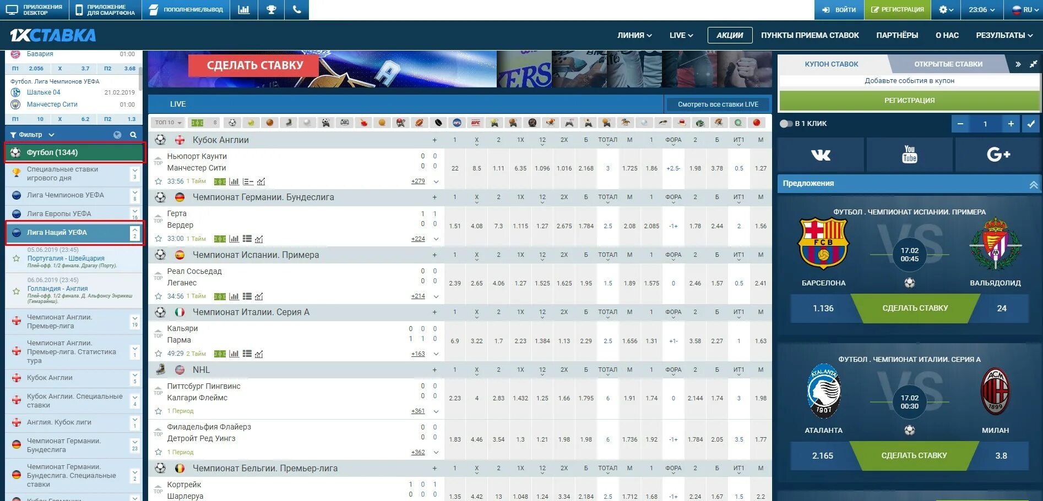
Task: Collapse the bet slip with the diagonal arrows icon
Action: click(x=1033, y=64)
